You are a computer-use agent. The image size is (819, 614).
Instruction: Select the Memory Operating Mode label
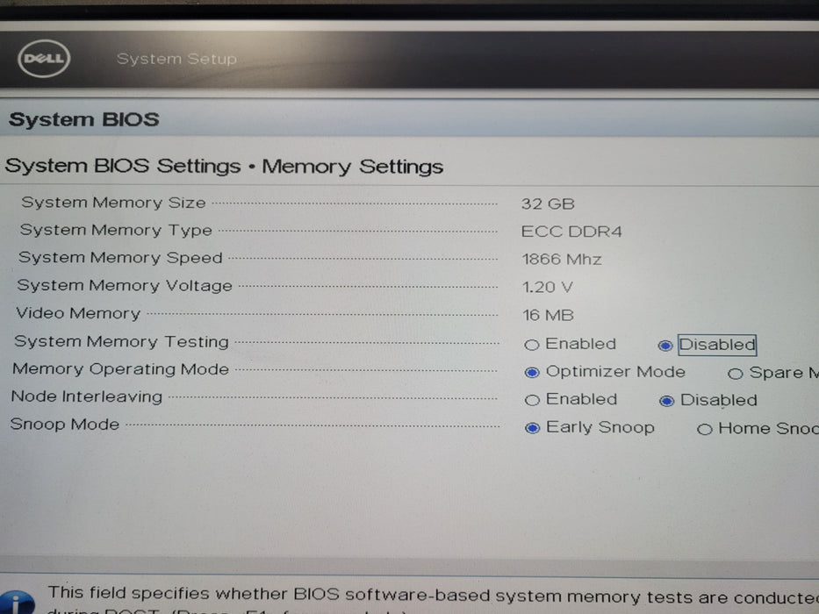tap(120, 369)
